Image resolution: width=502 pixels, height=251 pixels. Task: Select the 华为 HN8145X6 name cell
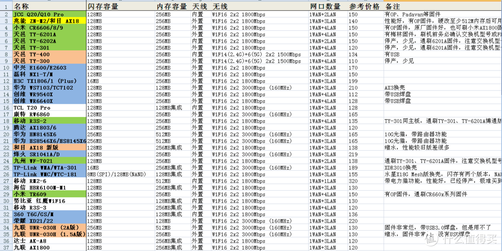[x=49, y=134]
